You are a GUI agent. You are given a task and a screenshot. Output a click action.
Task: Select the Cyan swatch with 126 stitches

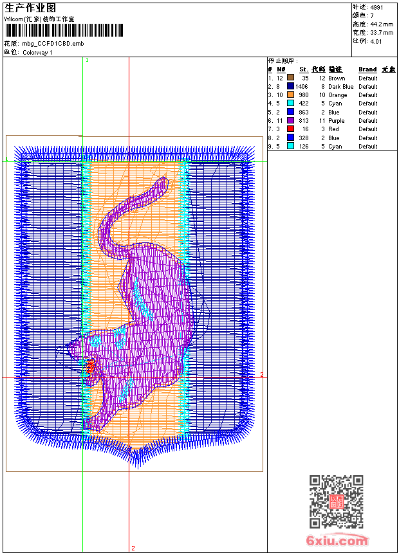[x=290, y=146]
